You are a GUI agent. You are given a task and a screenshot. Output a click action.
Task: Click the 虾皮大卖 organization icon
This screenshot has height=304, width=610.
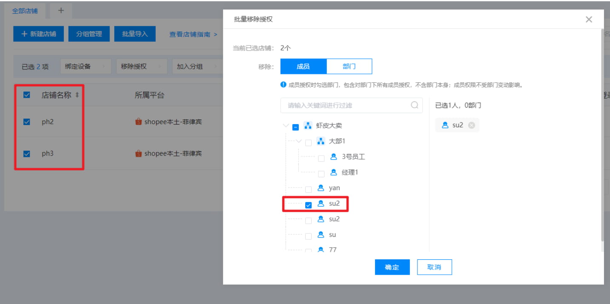pyautogui.click(x=308, y=126)
